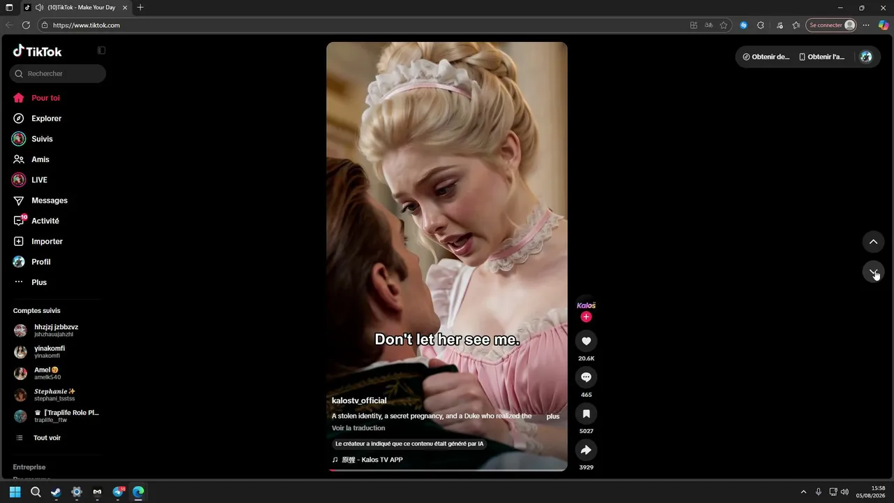Refresh the TikTok page
Image resolution: width=894 pixels, height=503 pixels.
point(26,25)
